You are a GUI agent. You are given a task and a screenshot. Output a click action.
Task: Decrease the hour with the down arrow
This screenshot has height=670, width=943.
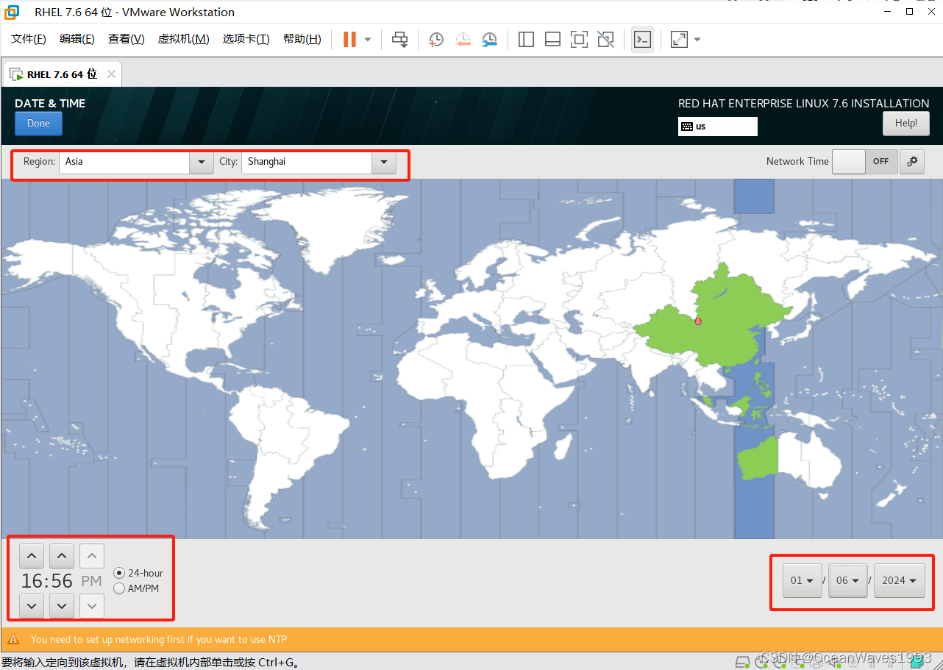[x=31, y=606]
